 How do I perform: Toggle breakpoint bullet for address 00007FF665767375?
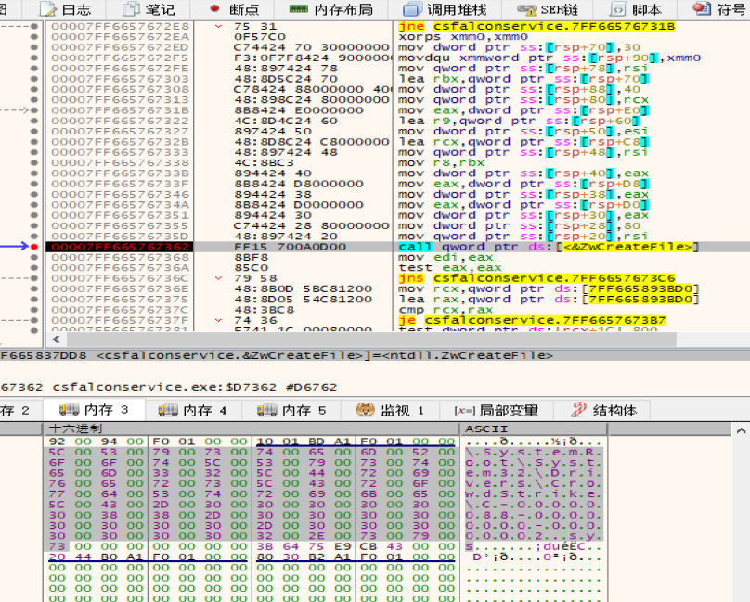[34, 300]
